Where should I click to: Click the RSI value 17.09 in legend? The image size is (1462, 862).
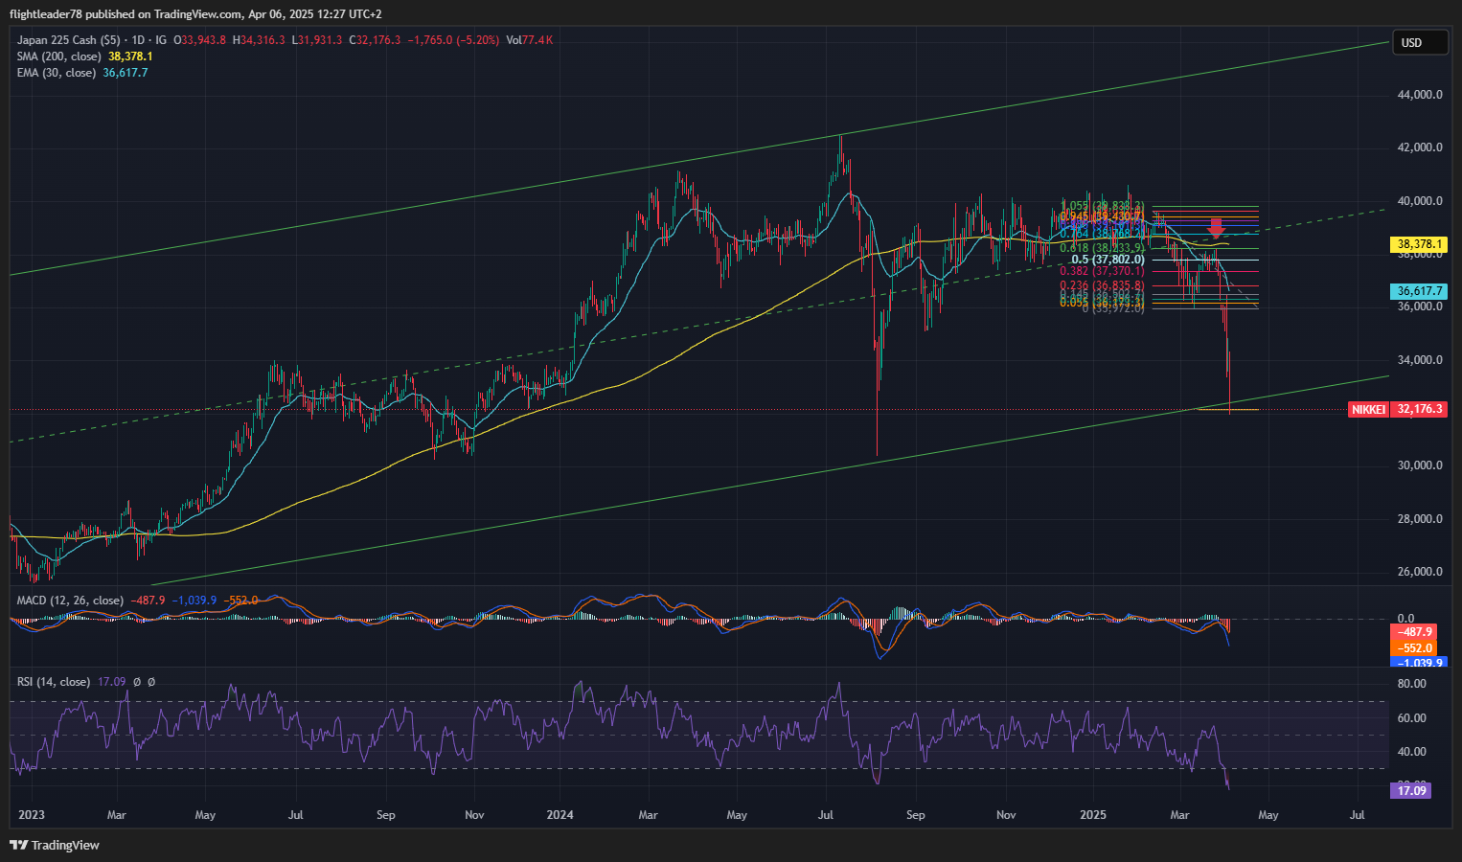111,682
